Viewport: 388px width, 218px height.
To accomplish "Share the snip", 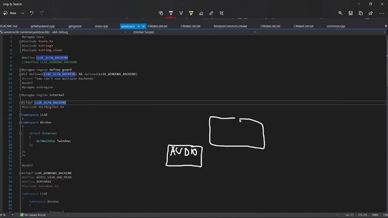I will coord(370,13).
